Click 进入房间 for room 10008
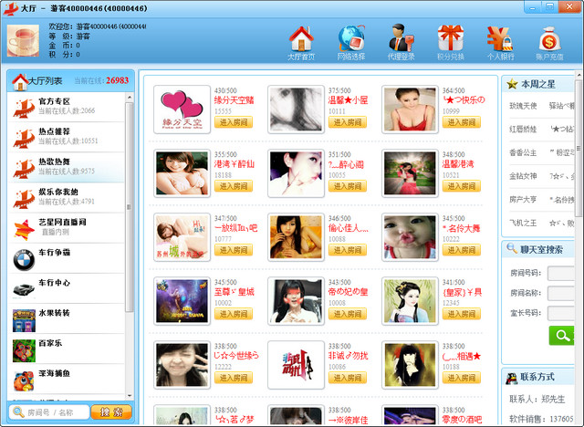 pos(348,314)
